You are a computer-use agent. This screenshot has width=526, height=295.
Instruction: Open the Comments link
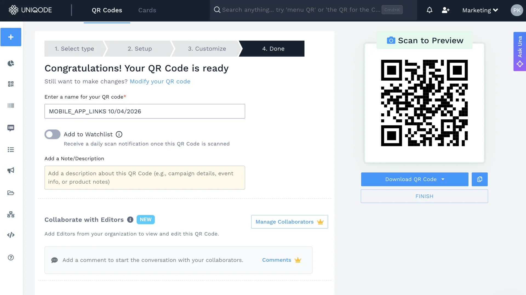(x=282, y=260)
